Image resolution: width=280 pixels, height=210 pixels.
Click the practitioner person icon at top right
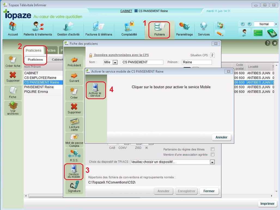pos(244,33)
